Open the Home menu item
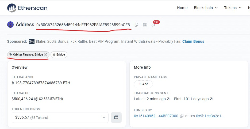The width and height of the screenshot is (250, 129). [182, 8]
